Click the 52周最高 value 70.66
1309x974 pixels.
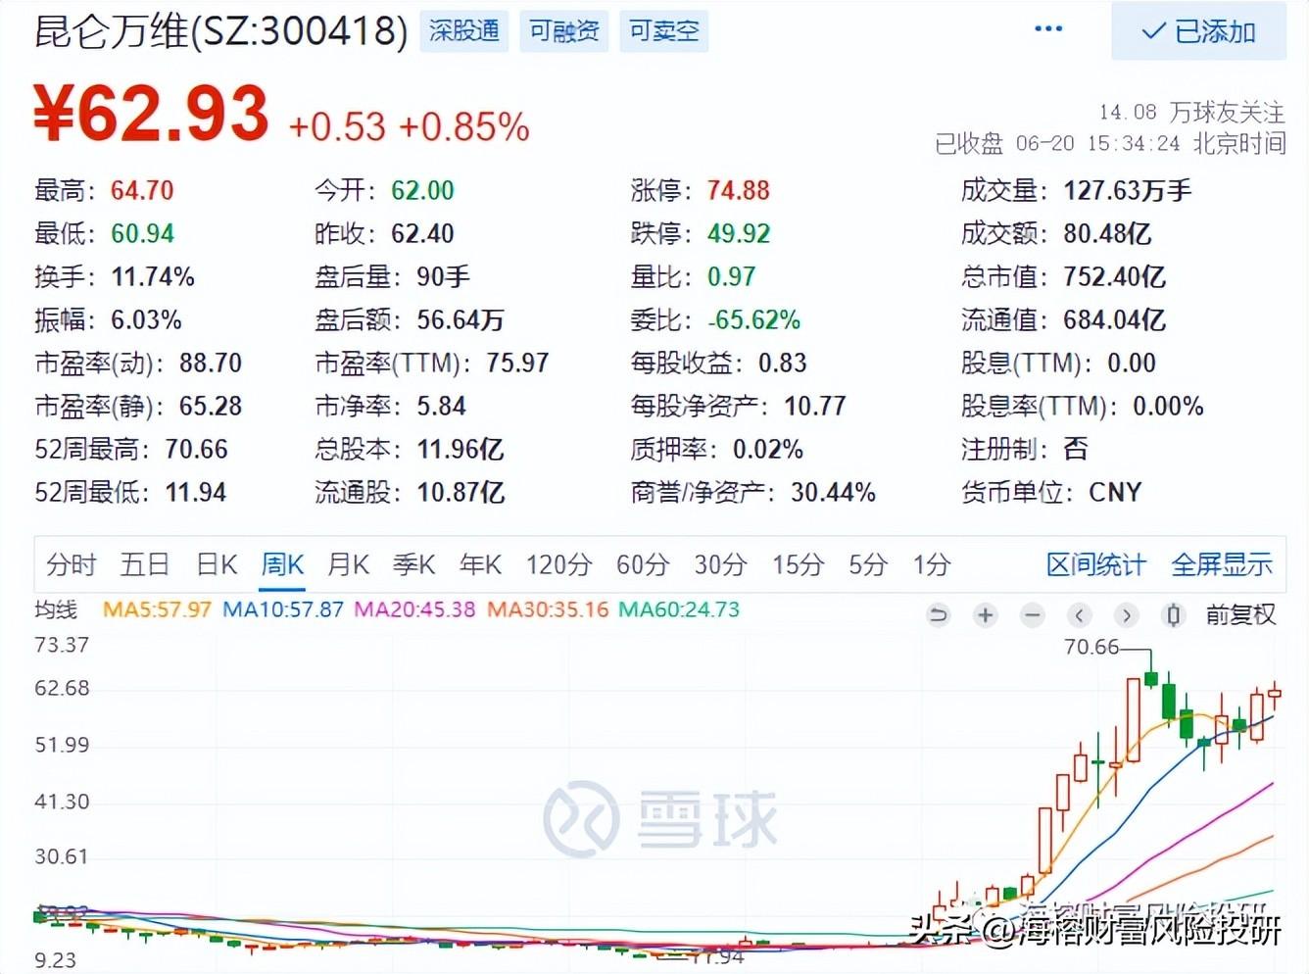pyautogui.click(x=196, y=449)
